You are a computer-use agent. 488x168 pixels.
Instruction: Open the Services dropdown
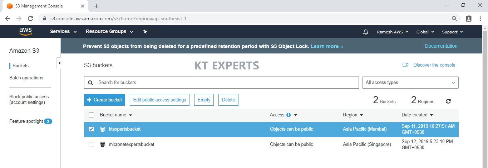coord(63,32)
